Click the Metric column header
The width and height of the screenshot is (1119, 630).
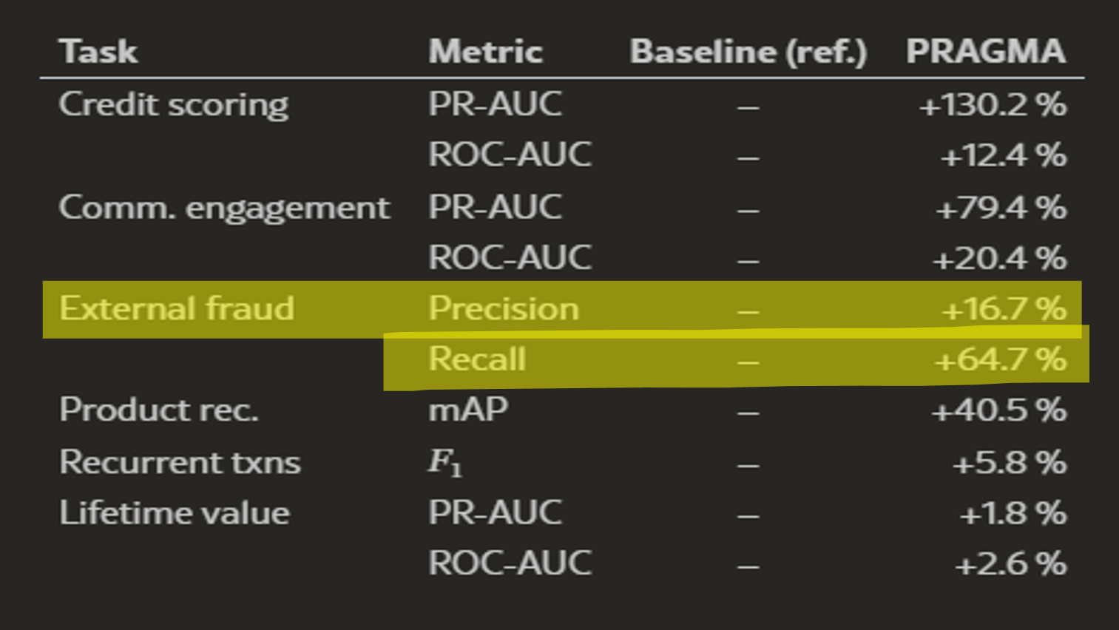click(x=485, y=52)
